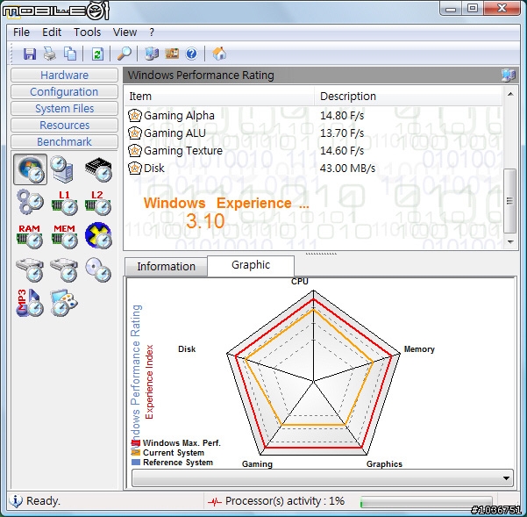Open the View menu
Image resolution: width=527 pixels, height=517 pixels.
(125, 32)
